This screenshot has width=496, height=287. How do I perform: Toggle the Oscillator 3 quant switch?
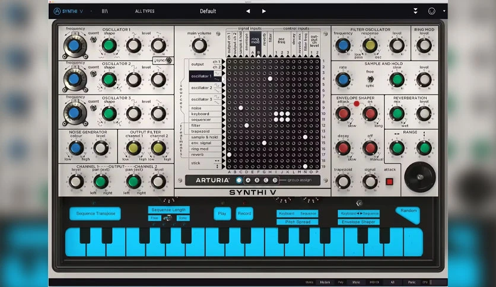(x=93, y=108)
